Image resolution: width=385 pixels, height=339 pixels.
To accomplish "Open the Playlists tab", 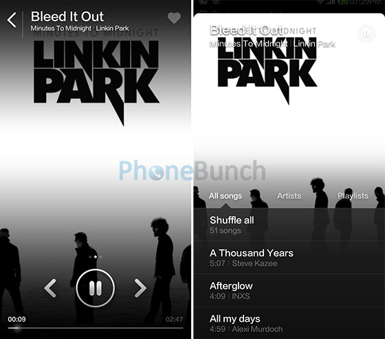I will (x=353, y=196).
